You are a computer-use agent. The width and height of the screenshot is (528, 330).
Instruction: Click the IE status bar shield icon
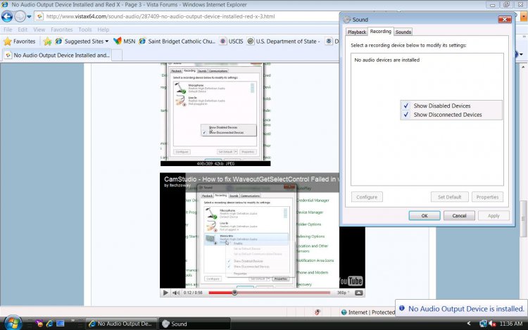pyautogui.click(x=318, y=312)
